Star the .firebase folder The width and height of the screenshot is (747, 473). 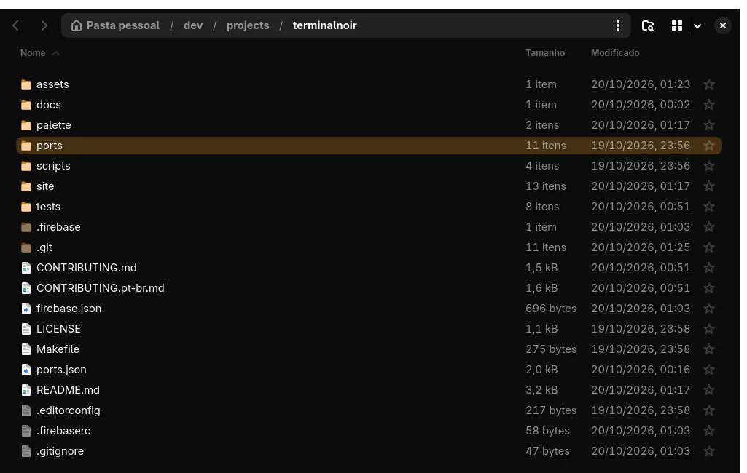click(709, 227)
